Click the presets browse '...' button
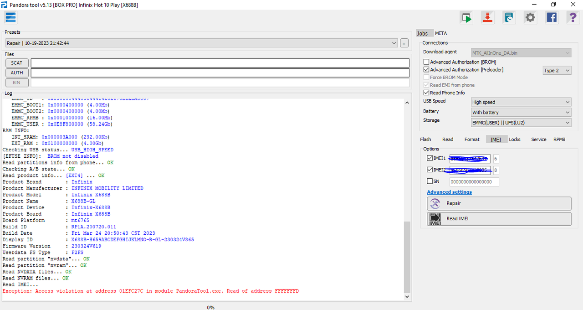583x310 pixels. (404, 43)
